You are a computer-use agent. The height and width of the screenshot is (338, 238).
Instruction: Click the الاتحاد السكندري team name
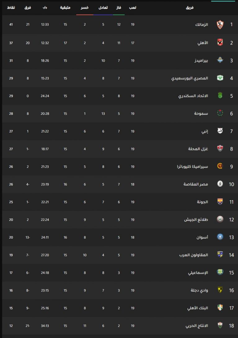pos(193,96)
